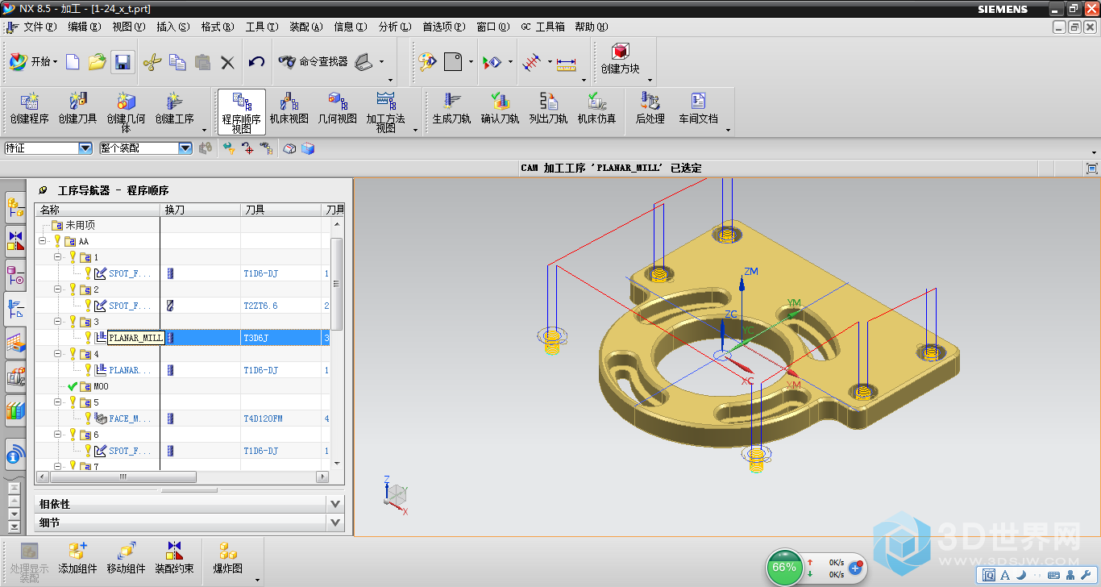Cut selection with the scissors icon
The image size is (1101, 587).
pyautogui.click(x=152, y=61)
